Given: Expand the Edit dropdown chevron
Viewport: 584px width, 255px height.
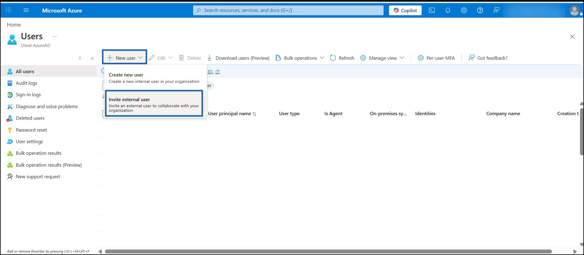Looking at the screenshot, I should pos(170,58).
